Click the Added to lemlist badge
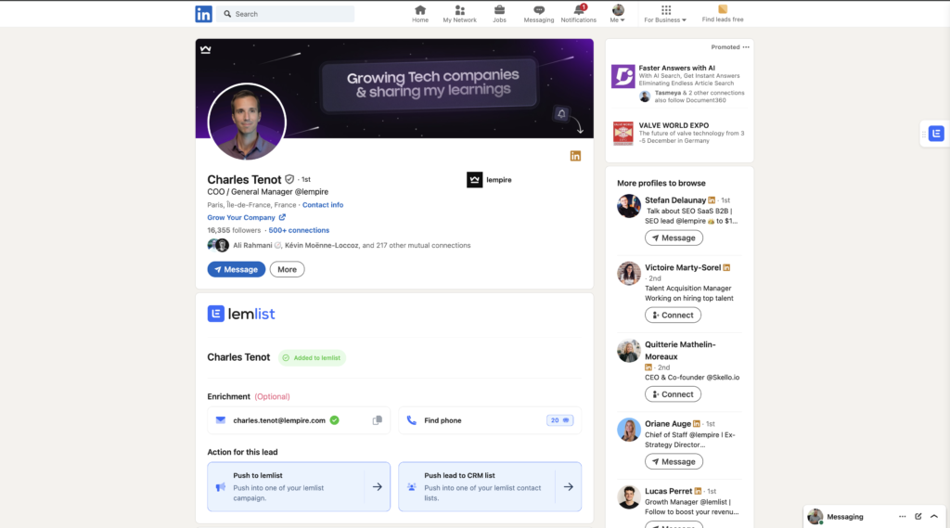 tap(312, 357)
